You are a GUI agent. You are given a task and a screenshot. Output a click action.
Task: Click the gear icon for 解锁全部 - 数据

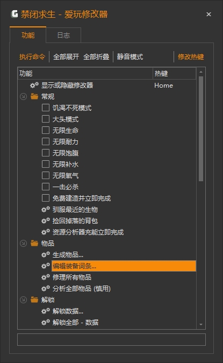(46, 322)
